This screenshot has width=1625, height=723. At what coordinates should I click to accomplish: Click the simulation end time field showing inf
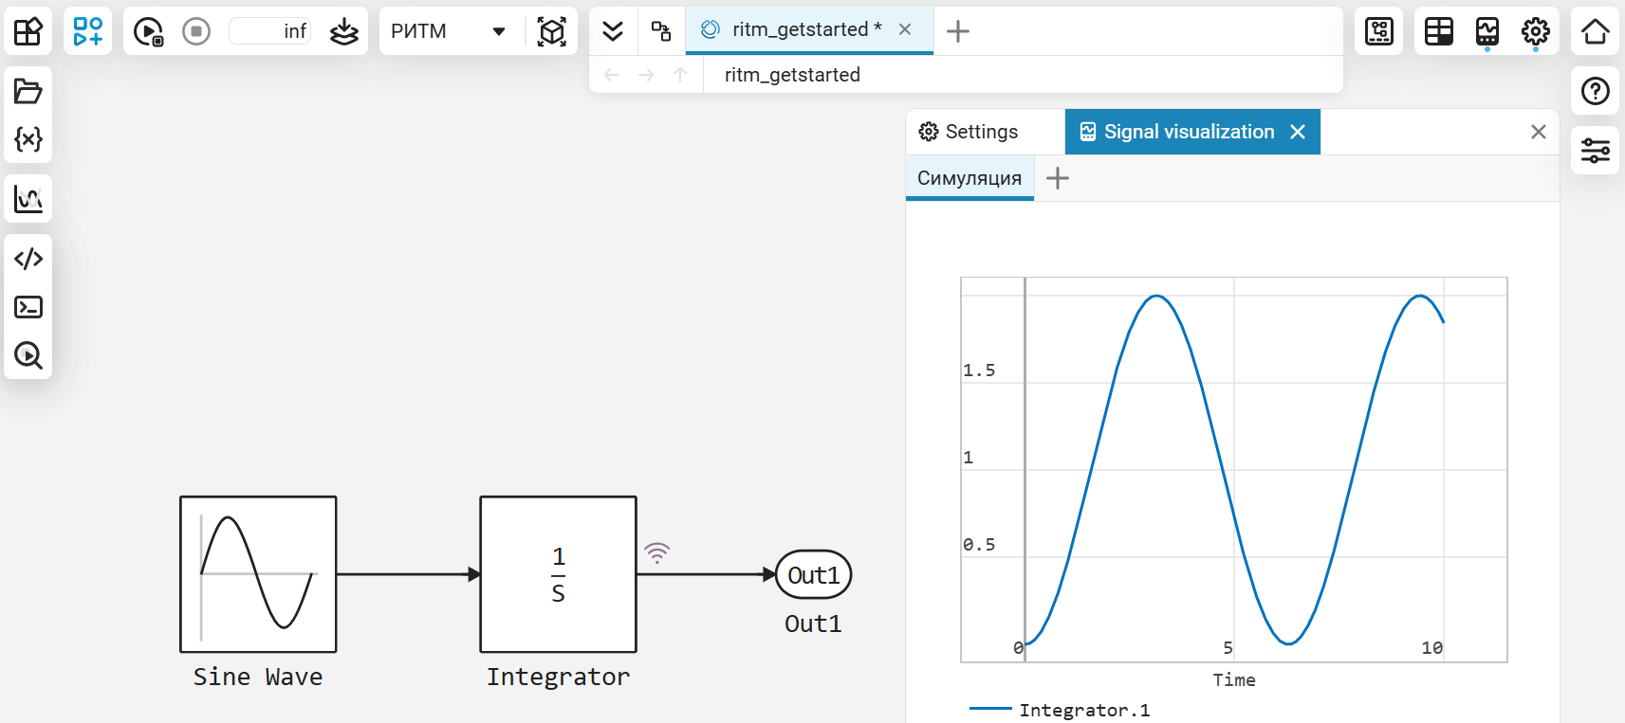coord(270,31)
